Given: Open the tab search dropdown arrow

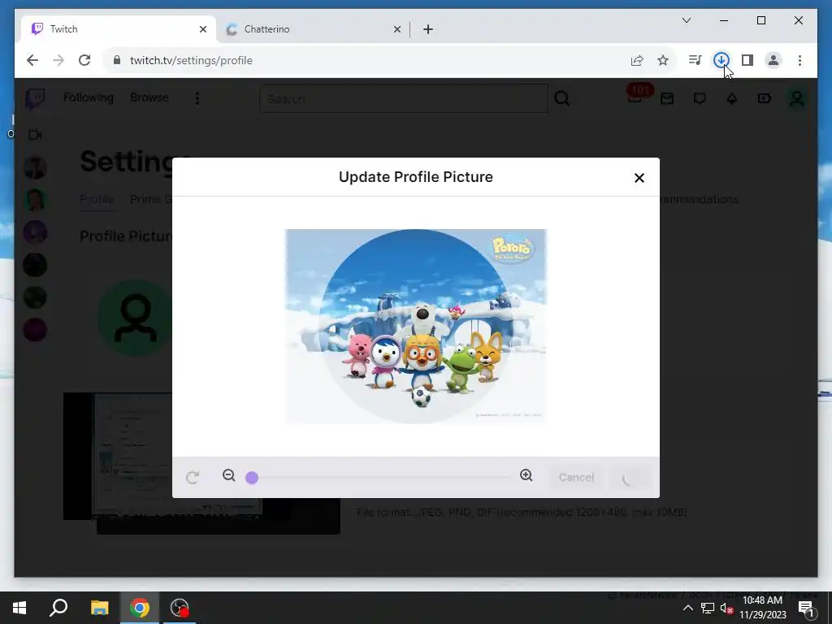Looking at the screenshot, I should tap(686, 20).
